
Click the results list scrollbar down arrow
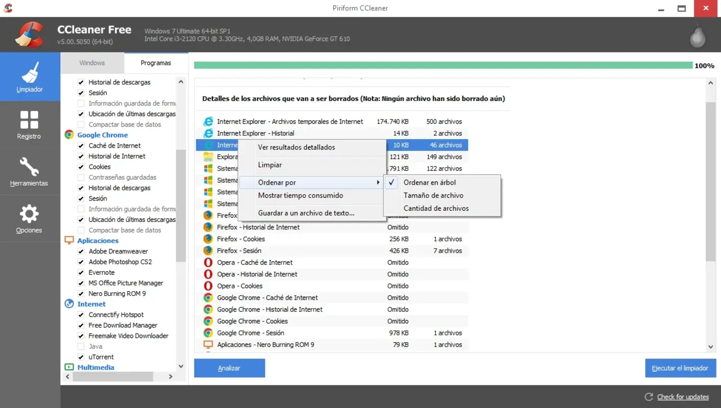(x=711, y=347)
